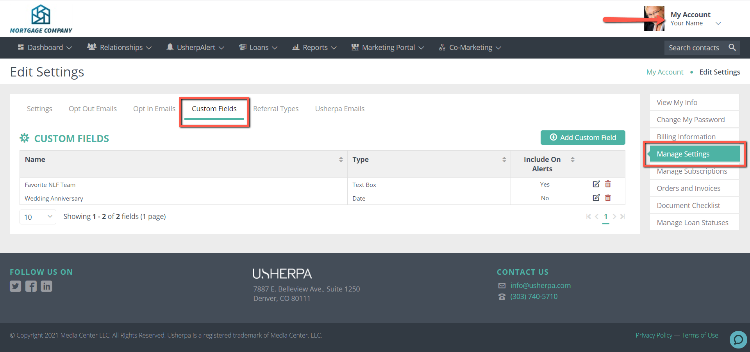This screenshot has width=750, height=352.
Task: Open the chat support bubble
Action: [738, 339]
